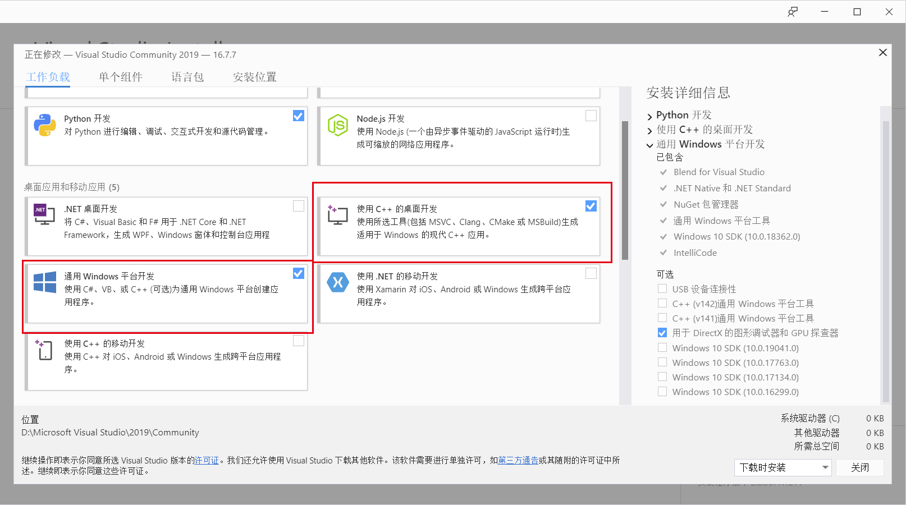
Task: Click the 可选 section label
Action: coord(665,274)
